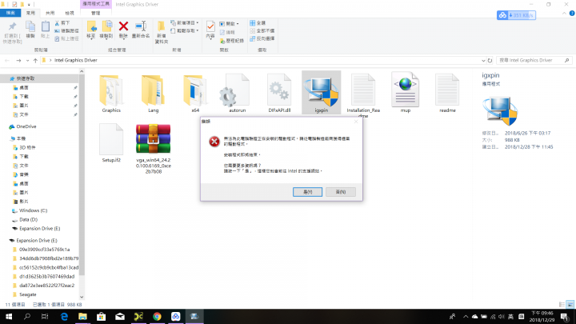Switch to the details view layout button
The image size is (576, 324).
click(562, 304)
